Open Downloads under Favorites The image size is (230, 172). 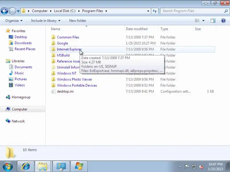pos(23,43)
